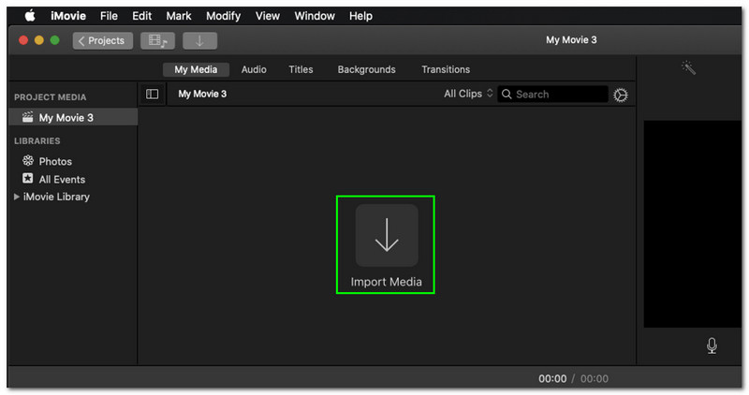Image resolution: width=749 pixels, height=395 pixels.
Task: Switch to the Transitions tab
Action: (446, 70)
